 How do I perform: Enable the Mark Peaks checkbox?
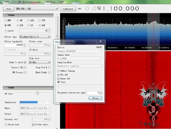pos(49,73)
